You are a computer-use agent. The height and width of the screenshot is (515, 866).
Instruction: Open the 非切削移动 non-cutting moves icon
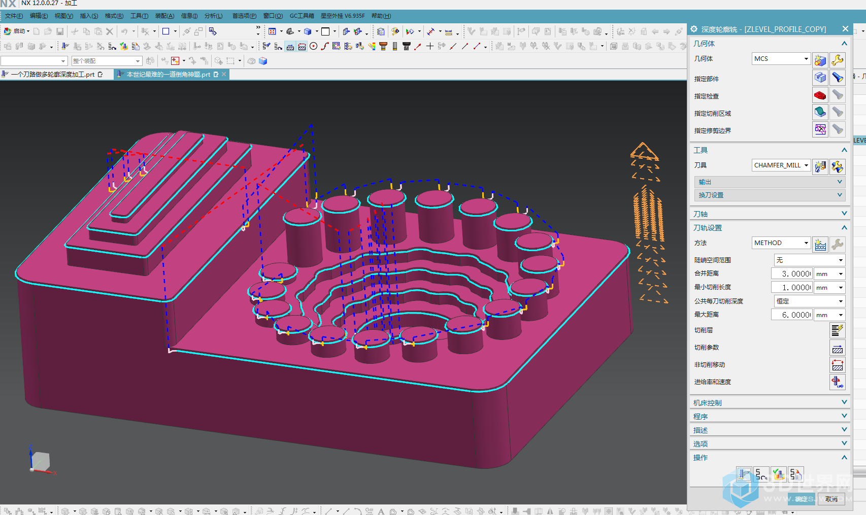coord(838,365)
